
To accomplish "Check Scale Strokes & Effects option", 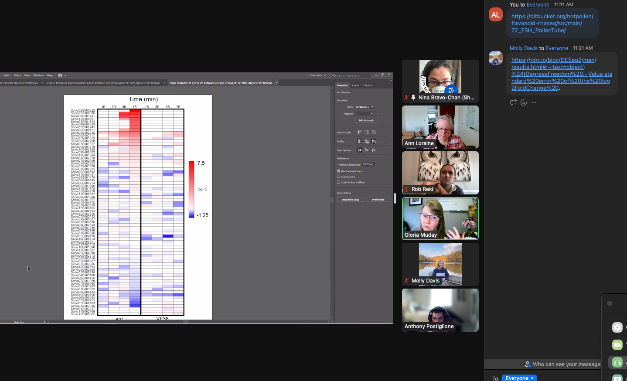I will click(339, 182).
